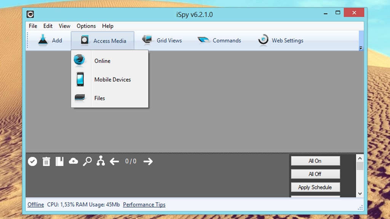The width and height of the screenshot is (390, 219).
Task: Click the Offline status link
Action: [35, 205]
